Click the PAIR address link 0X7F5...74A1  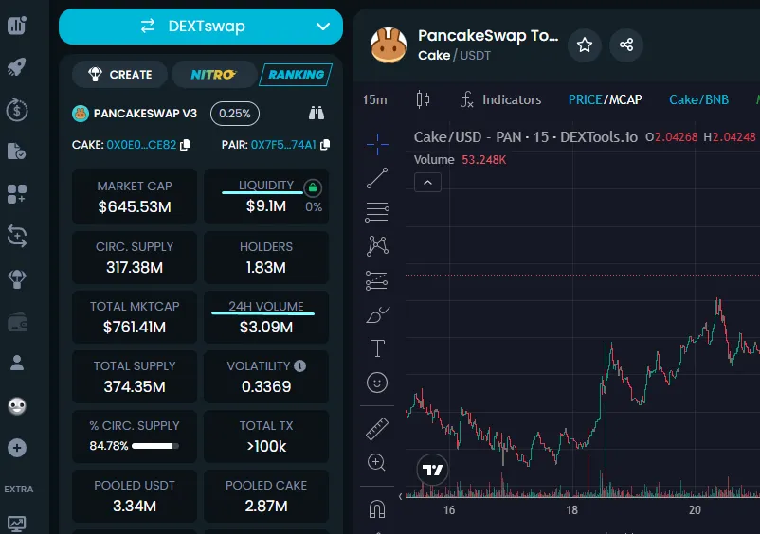[283, 145]
